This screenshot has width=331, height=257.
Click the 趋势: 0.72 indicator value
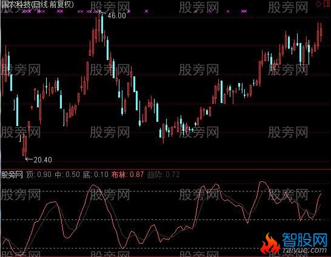164,175
